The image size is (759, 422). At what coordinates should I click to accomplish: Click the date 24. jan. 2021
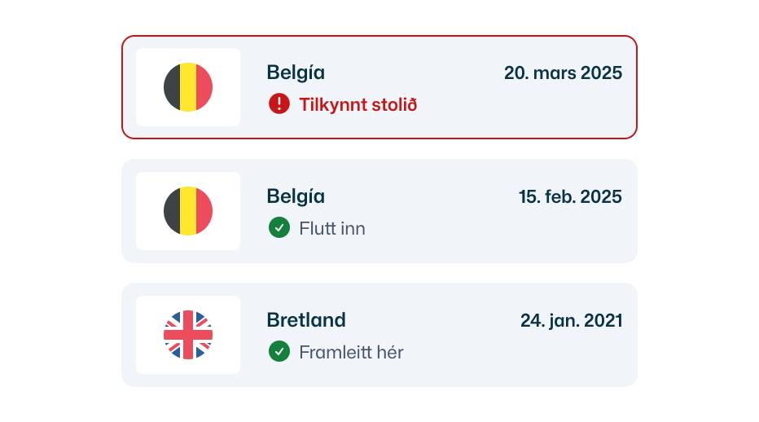tap(571, 320)
